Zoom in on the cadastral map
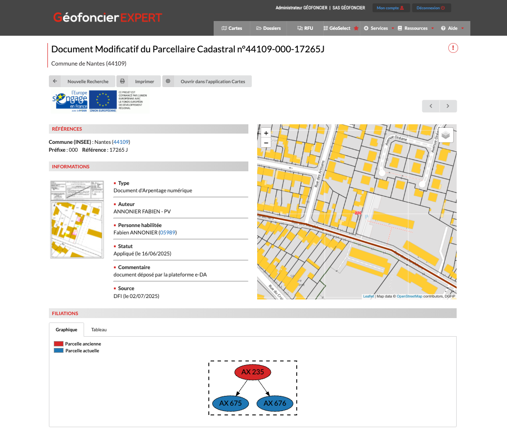The width and height of the screenshot is (507, 436). 265,133
